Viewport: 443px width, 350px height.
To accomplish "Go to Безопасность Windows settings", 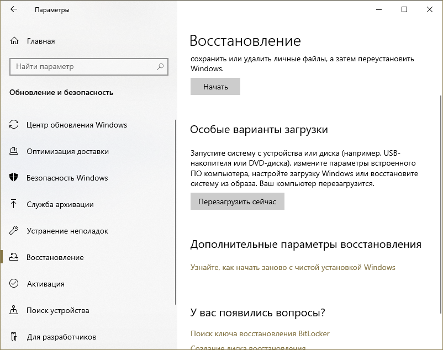I will pyautogui.click(x=67, y=178).
